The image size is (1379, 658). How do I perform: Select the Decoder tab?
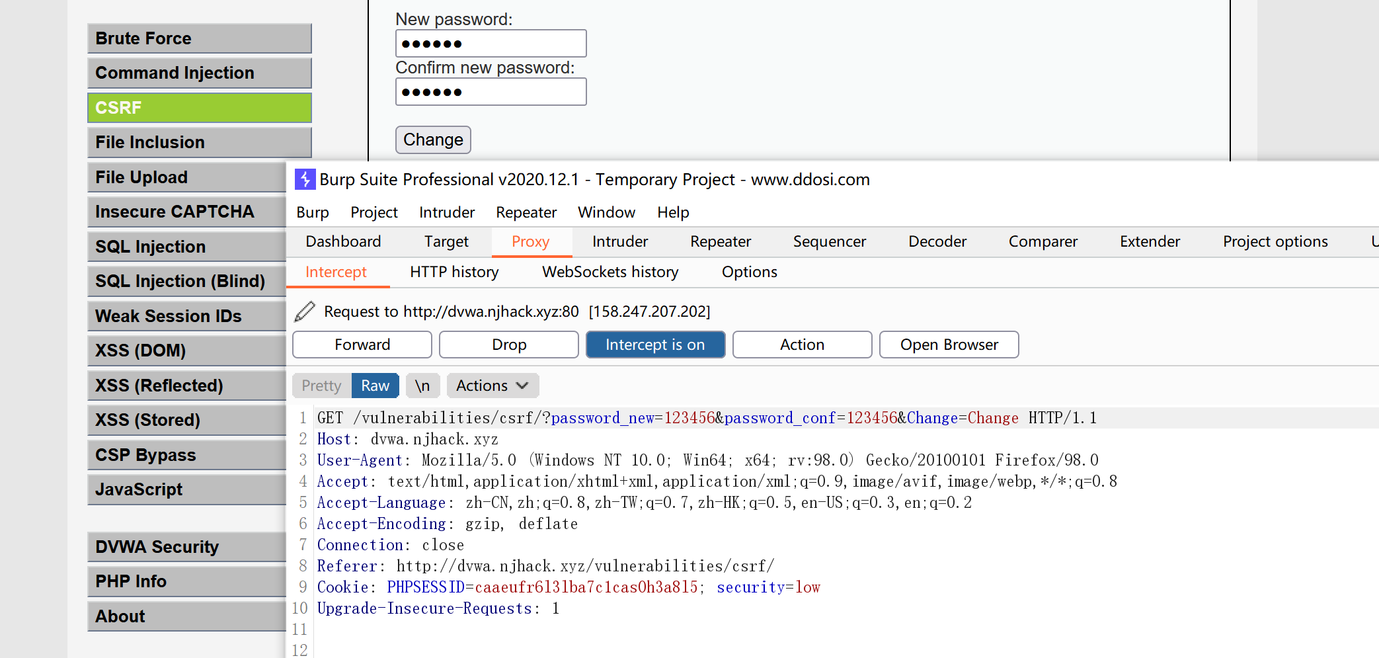[x=937, y=241]
